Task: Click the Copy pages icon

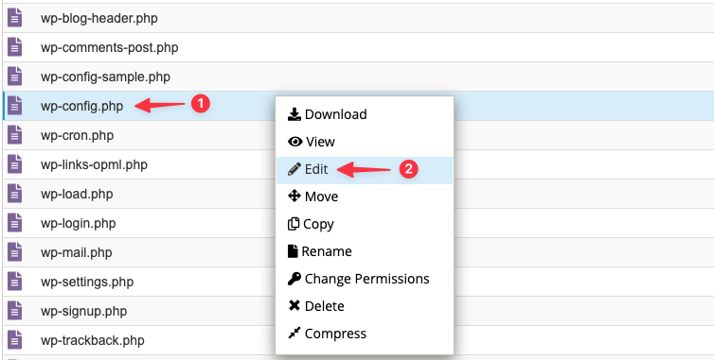Action: coord(294,224)
